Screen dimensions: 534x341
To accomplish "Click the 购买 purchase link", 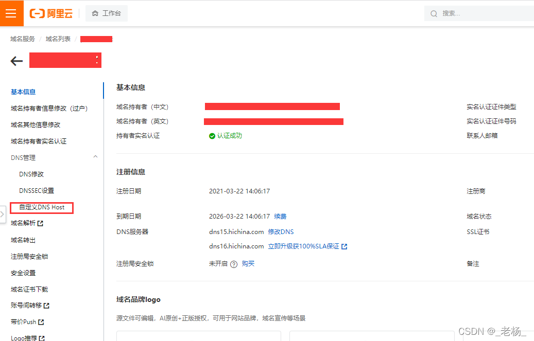I will tap(249, 263).
